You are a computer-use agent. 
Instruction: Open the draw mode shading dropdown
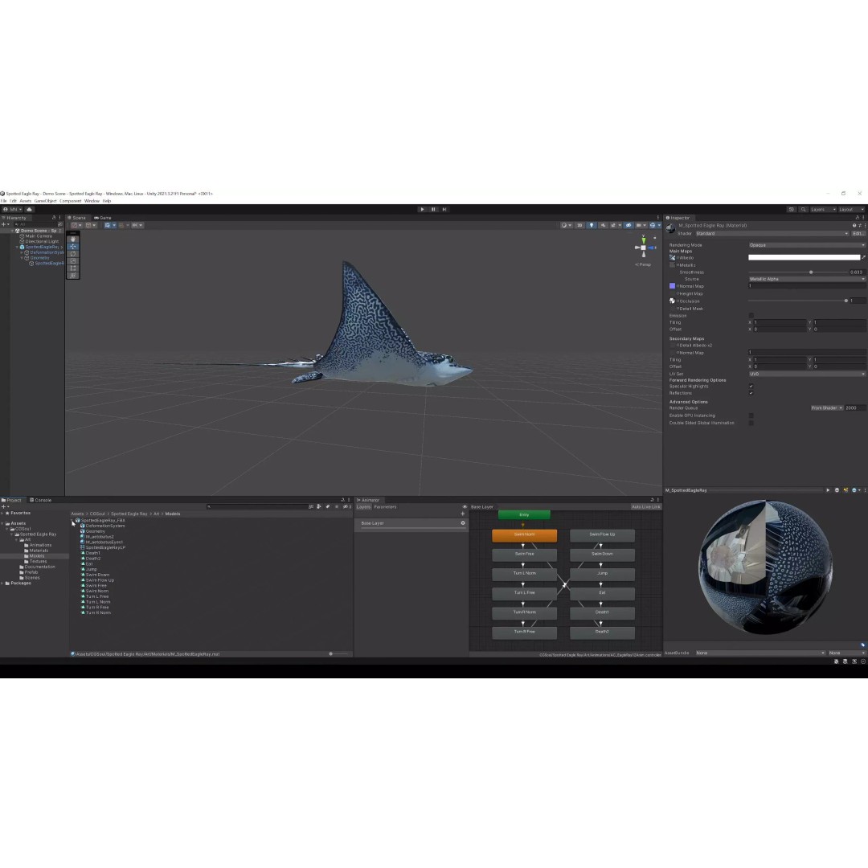566,225
